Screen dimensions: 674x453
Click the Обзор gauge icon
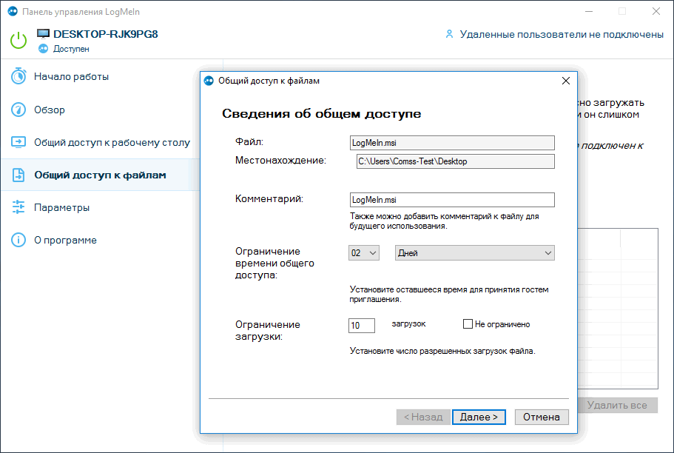pos(18,110)
